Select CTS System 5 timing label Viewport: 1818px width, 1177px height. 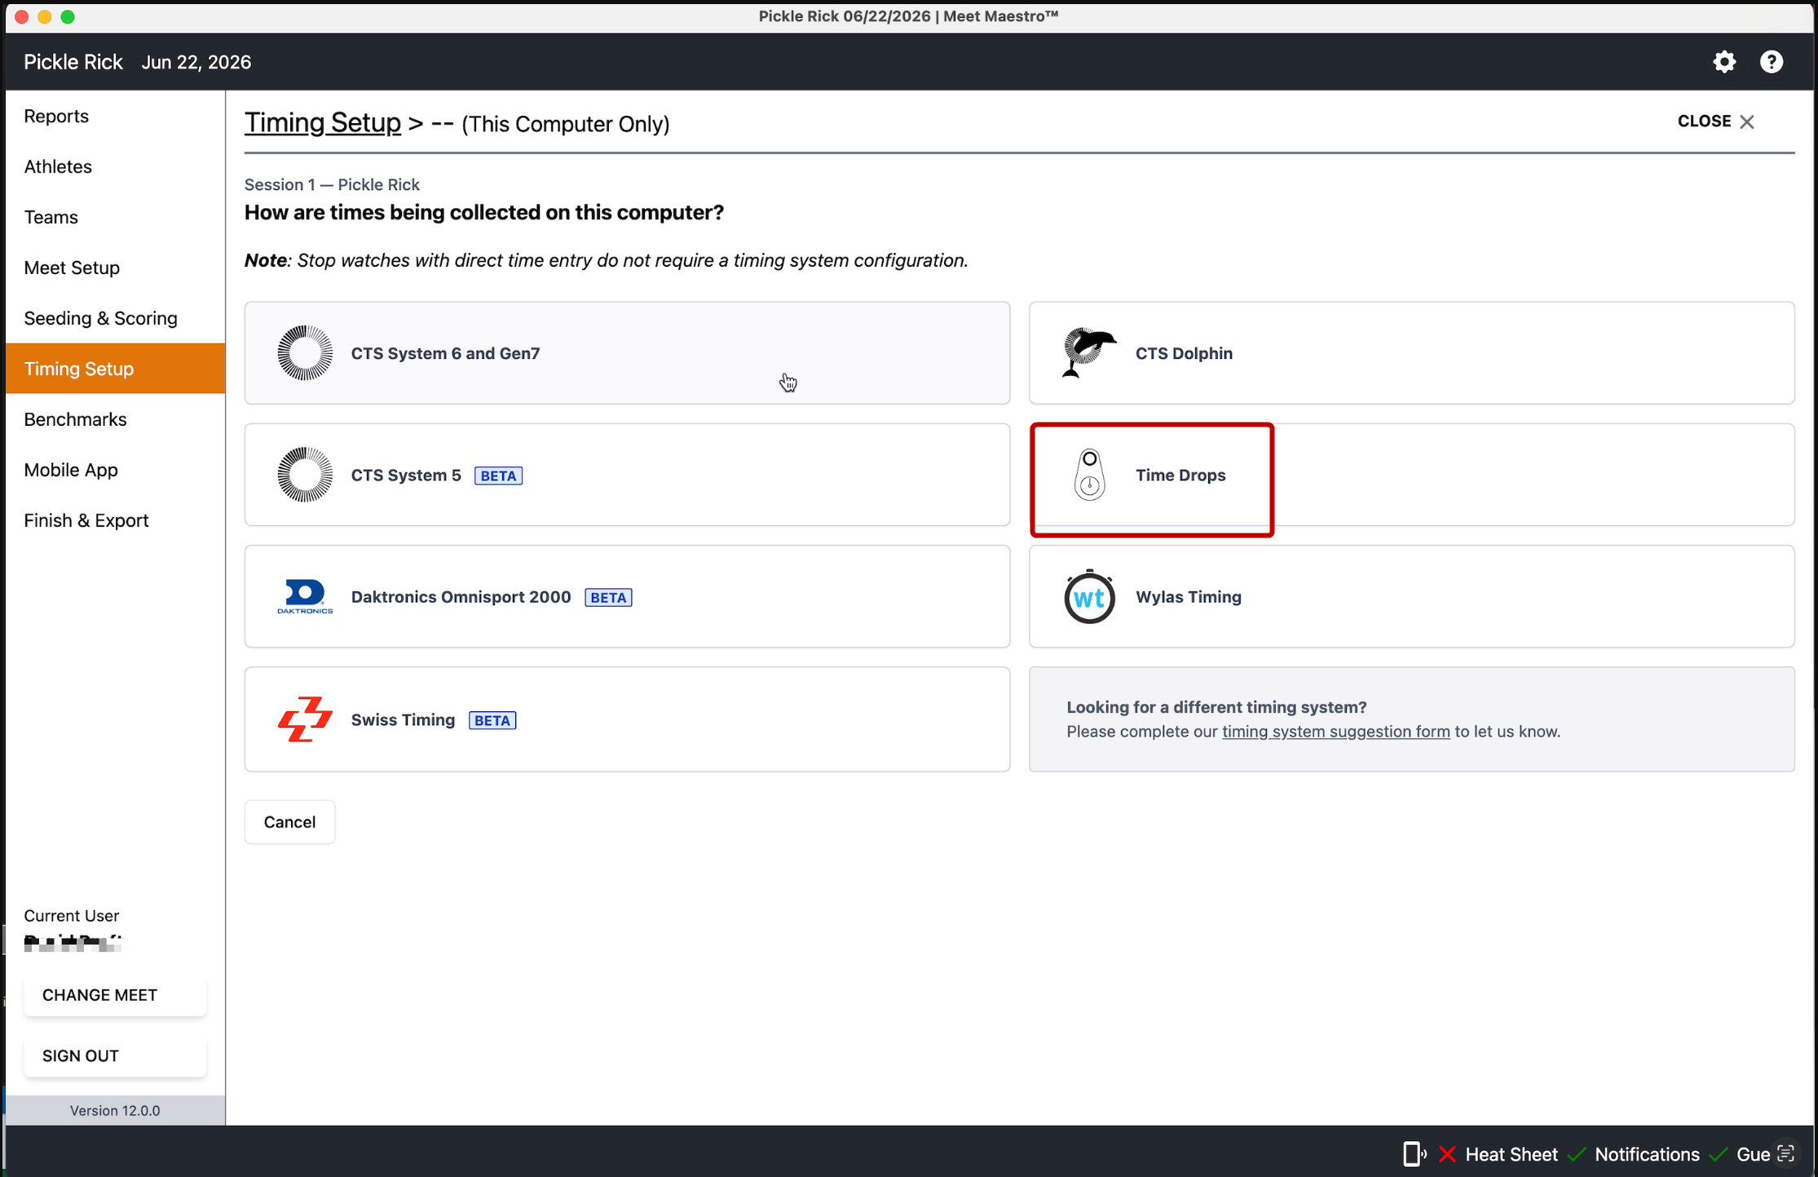[406, 476]
